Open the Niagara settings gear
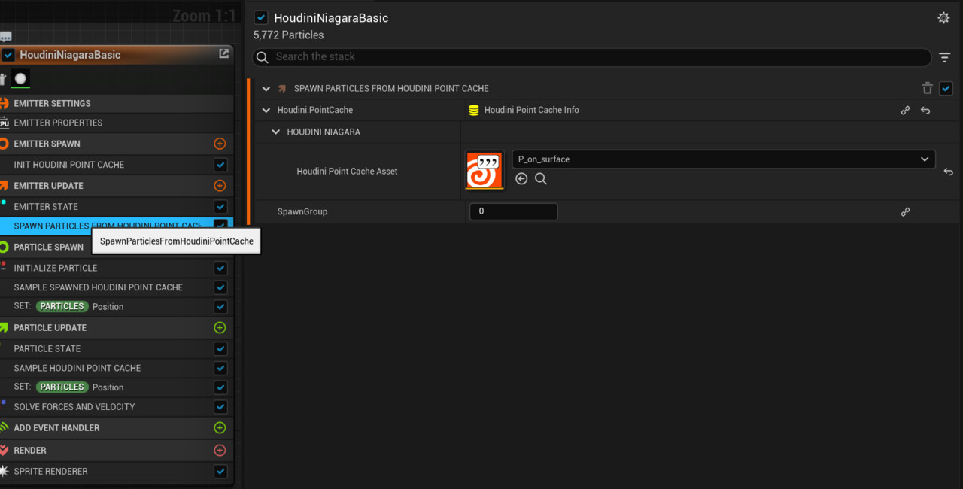 click(x=943, y=17)
